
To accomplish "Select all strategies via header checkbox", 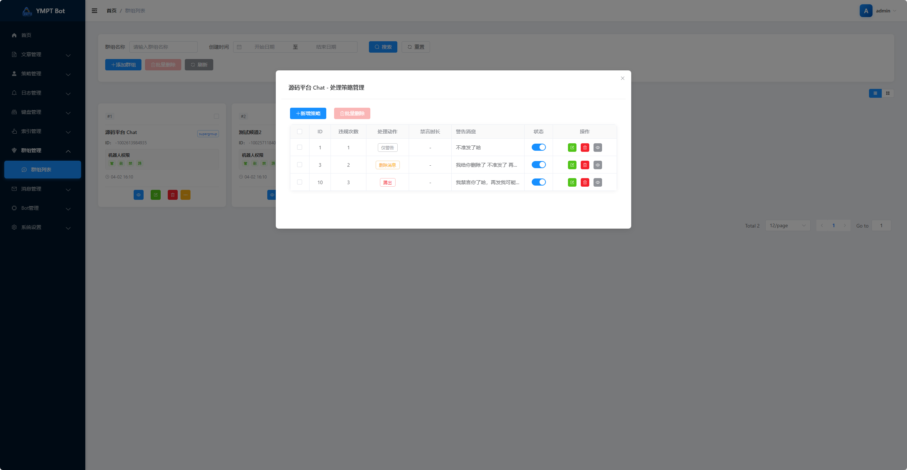I will [x=300, y=132].
